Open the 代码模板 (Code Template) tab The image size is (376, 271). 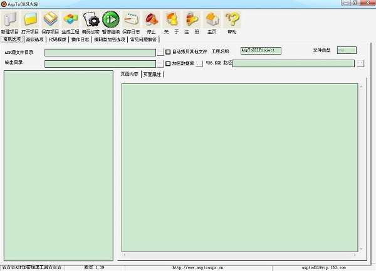point(58,40)
